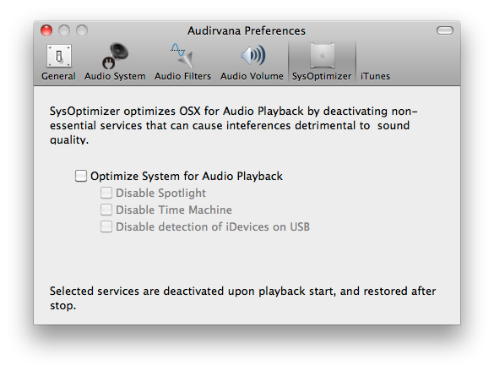Image resolution: width=494 pixels, height=371 pixels.
Task: Click the Audio Volume label
Action: (x=252, y=76)
